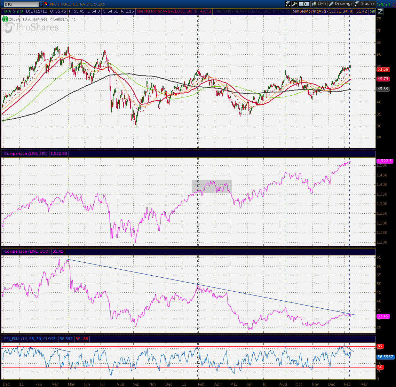This screenshot has height=387, width=396.
Task: Click the blue 56.5967 RSI value bubble
Action: pyautogui.click(x=385, y=357)
